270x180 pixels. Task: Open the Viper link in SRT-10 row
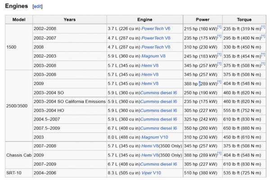(x=147, y=173)
